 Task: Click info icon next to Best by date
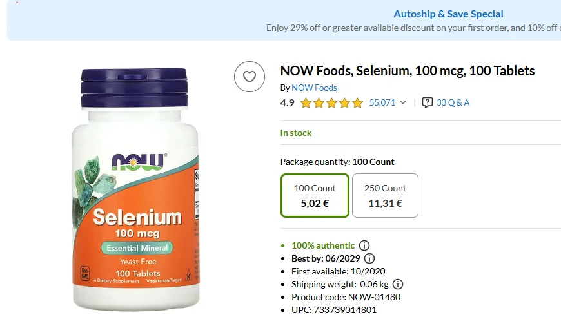(x=369, y=258)
